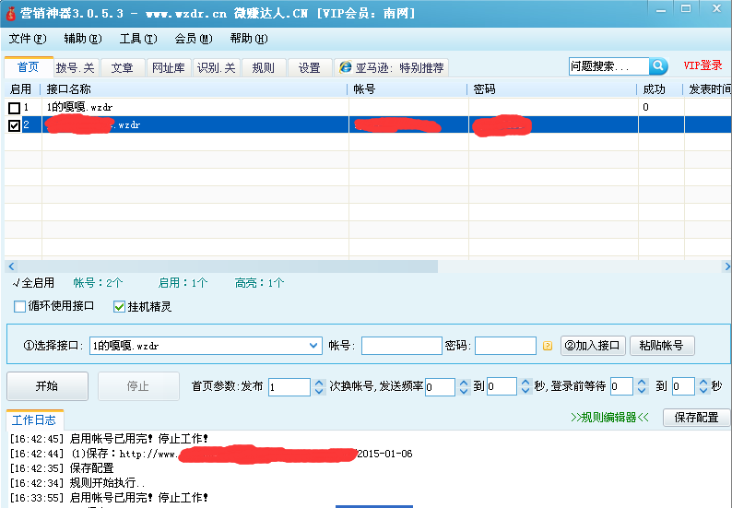The height and width of the screenshot is (508, 732).
Task: Click the 发表时间 column header
Action: coord(708,89)
